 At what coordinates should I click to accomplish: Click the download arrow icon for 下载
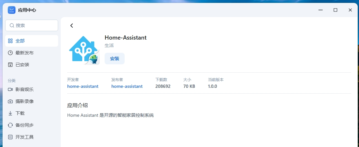point(10,113)
